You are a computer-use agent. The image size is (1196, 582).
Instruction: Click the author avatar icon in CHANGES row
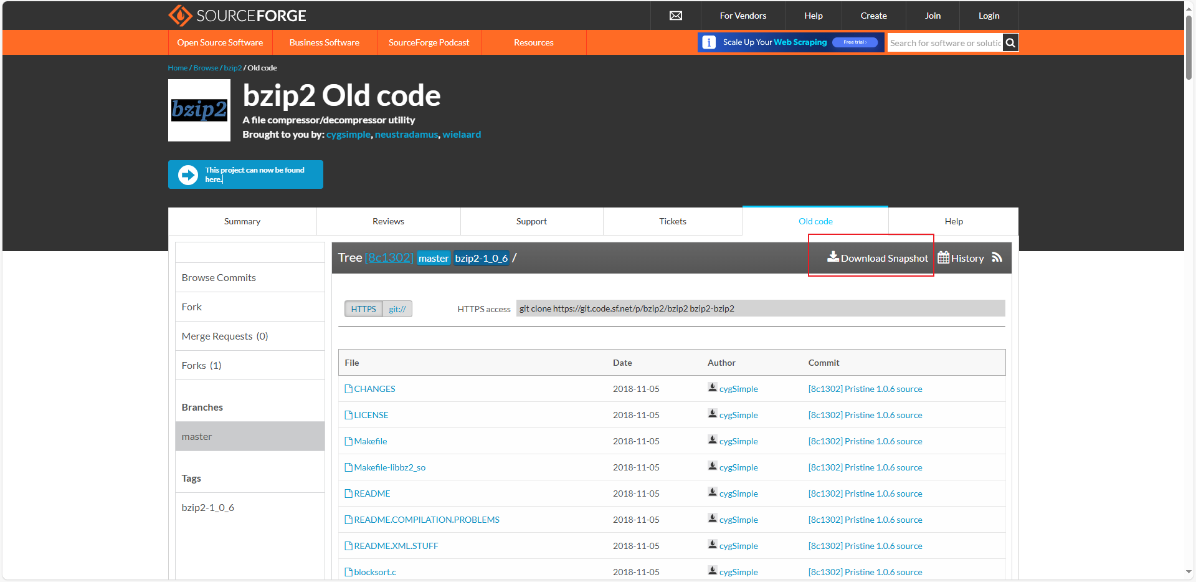tap(713, 387)
